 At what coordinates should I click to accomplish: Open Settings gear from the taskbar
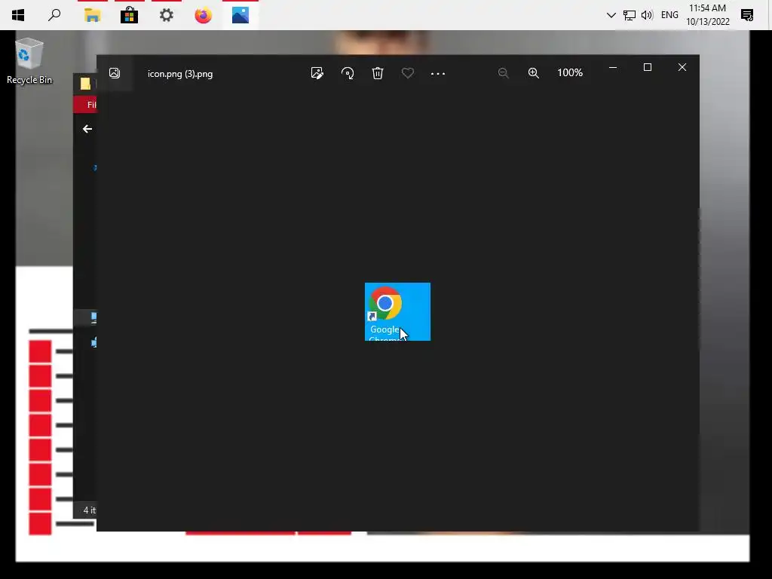pyautogui.click(x=167, y=15)
